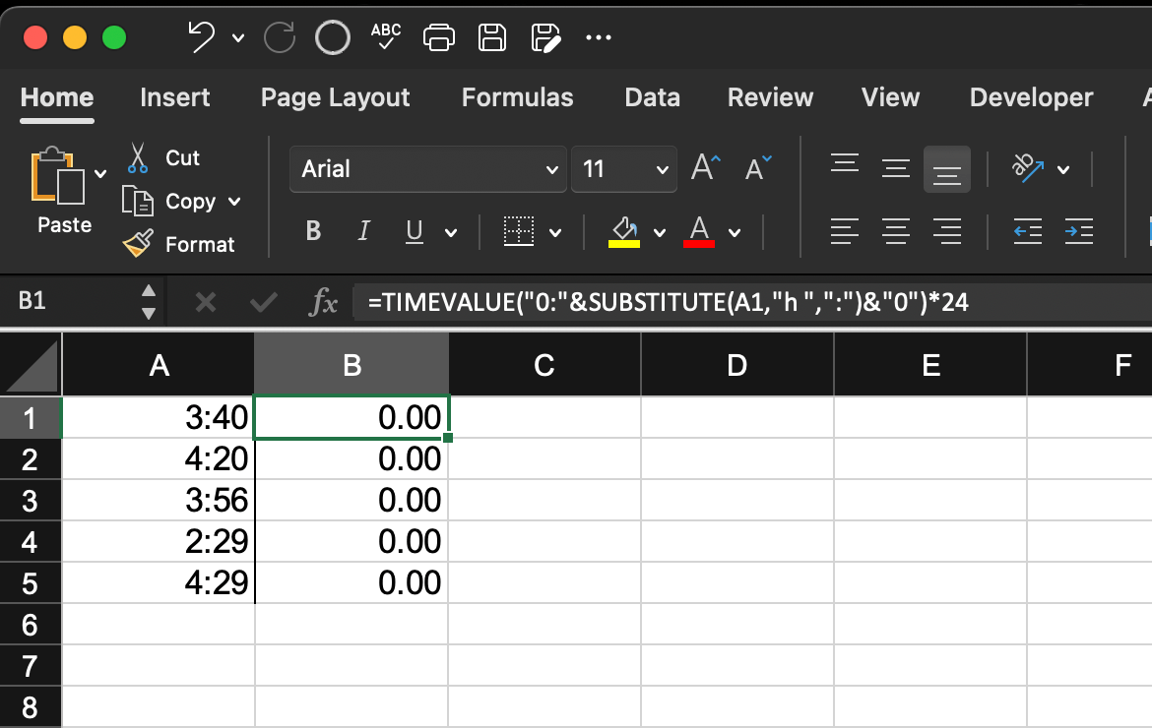Apply bold formatting
This screenshot has height=728, width=1152.
coord(312,231)
